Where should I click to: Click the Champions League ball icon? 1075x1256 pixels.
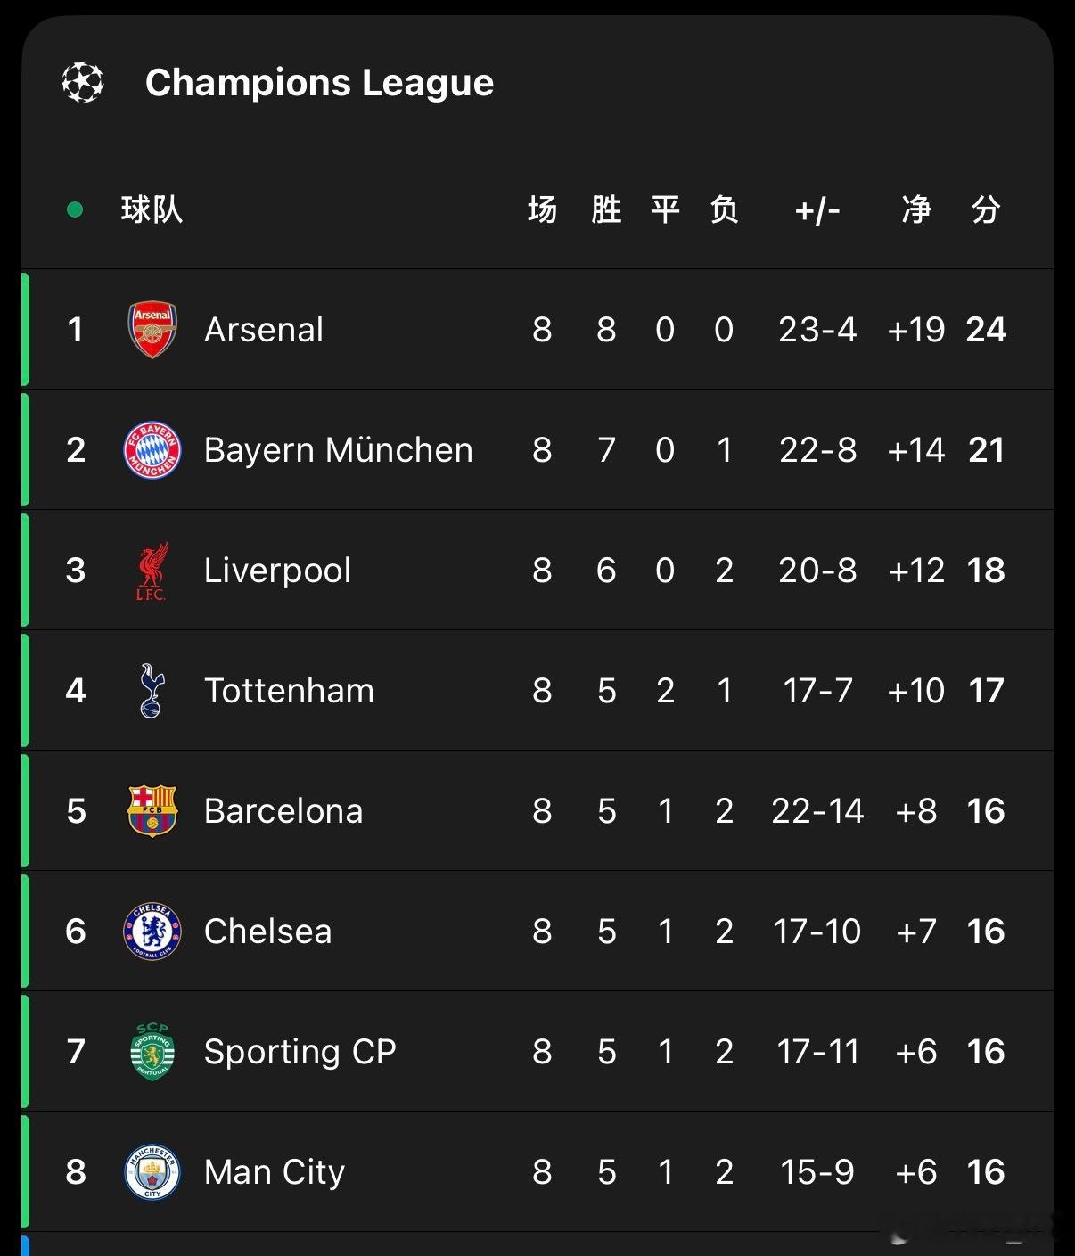click(x=83, y=82)
